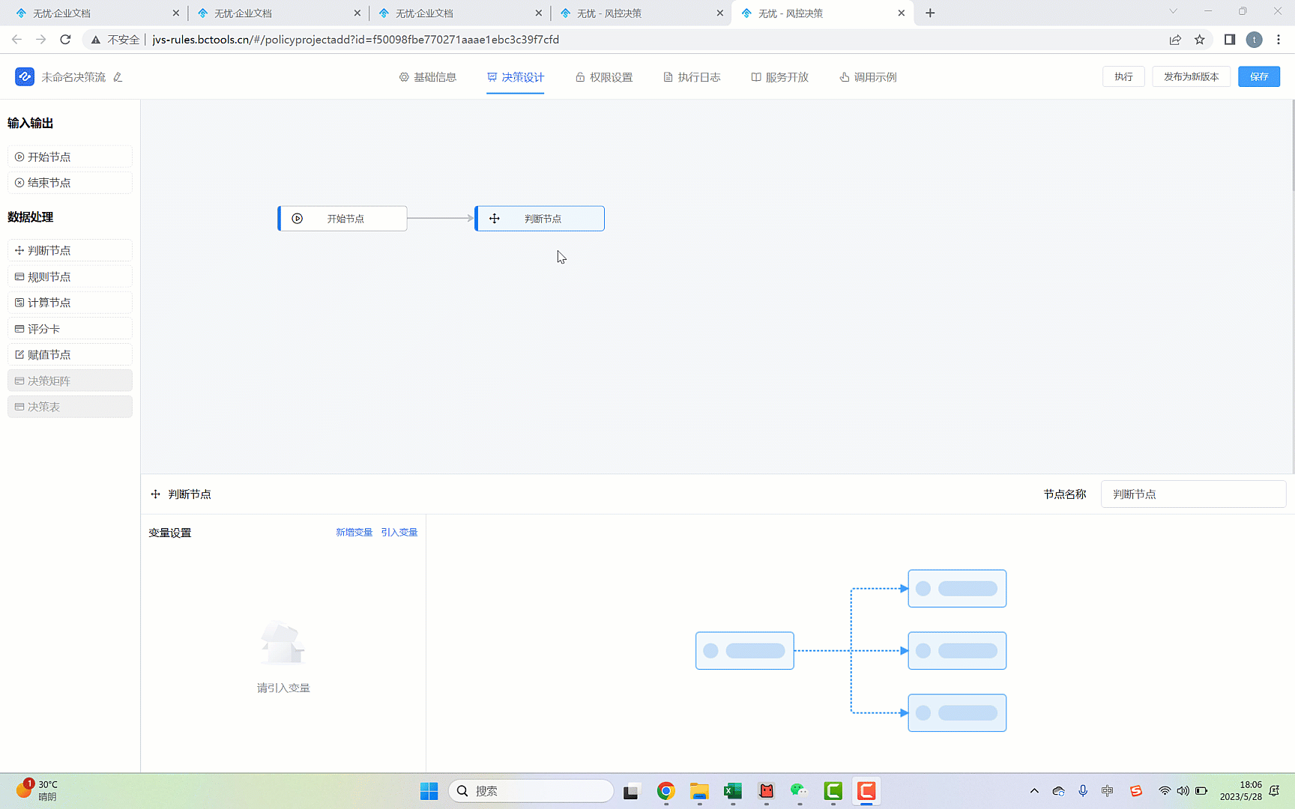Select 结束节点 in the sidebar palette
Screen dimensions: 1295x809
point(70,183)
